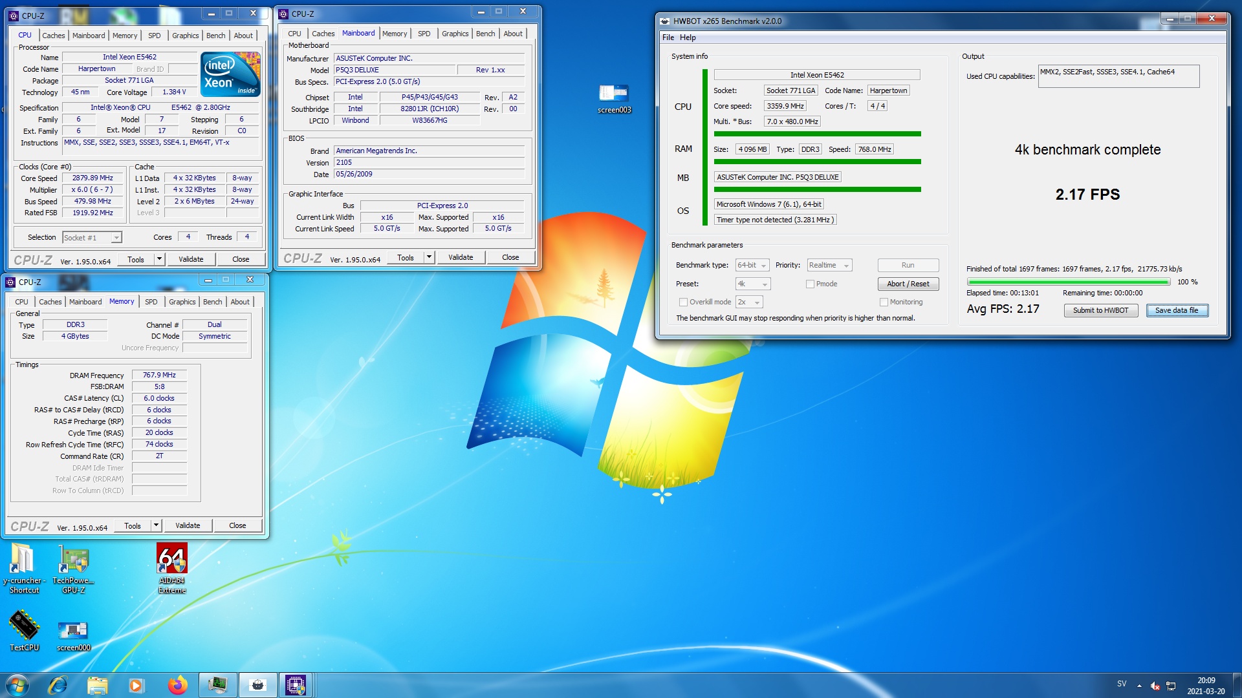The width and height of the screenshot is (1242, 698).
Task: Switch to Bench tab in CPU window
Action: tap(215, 36)
